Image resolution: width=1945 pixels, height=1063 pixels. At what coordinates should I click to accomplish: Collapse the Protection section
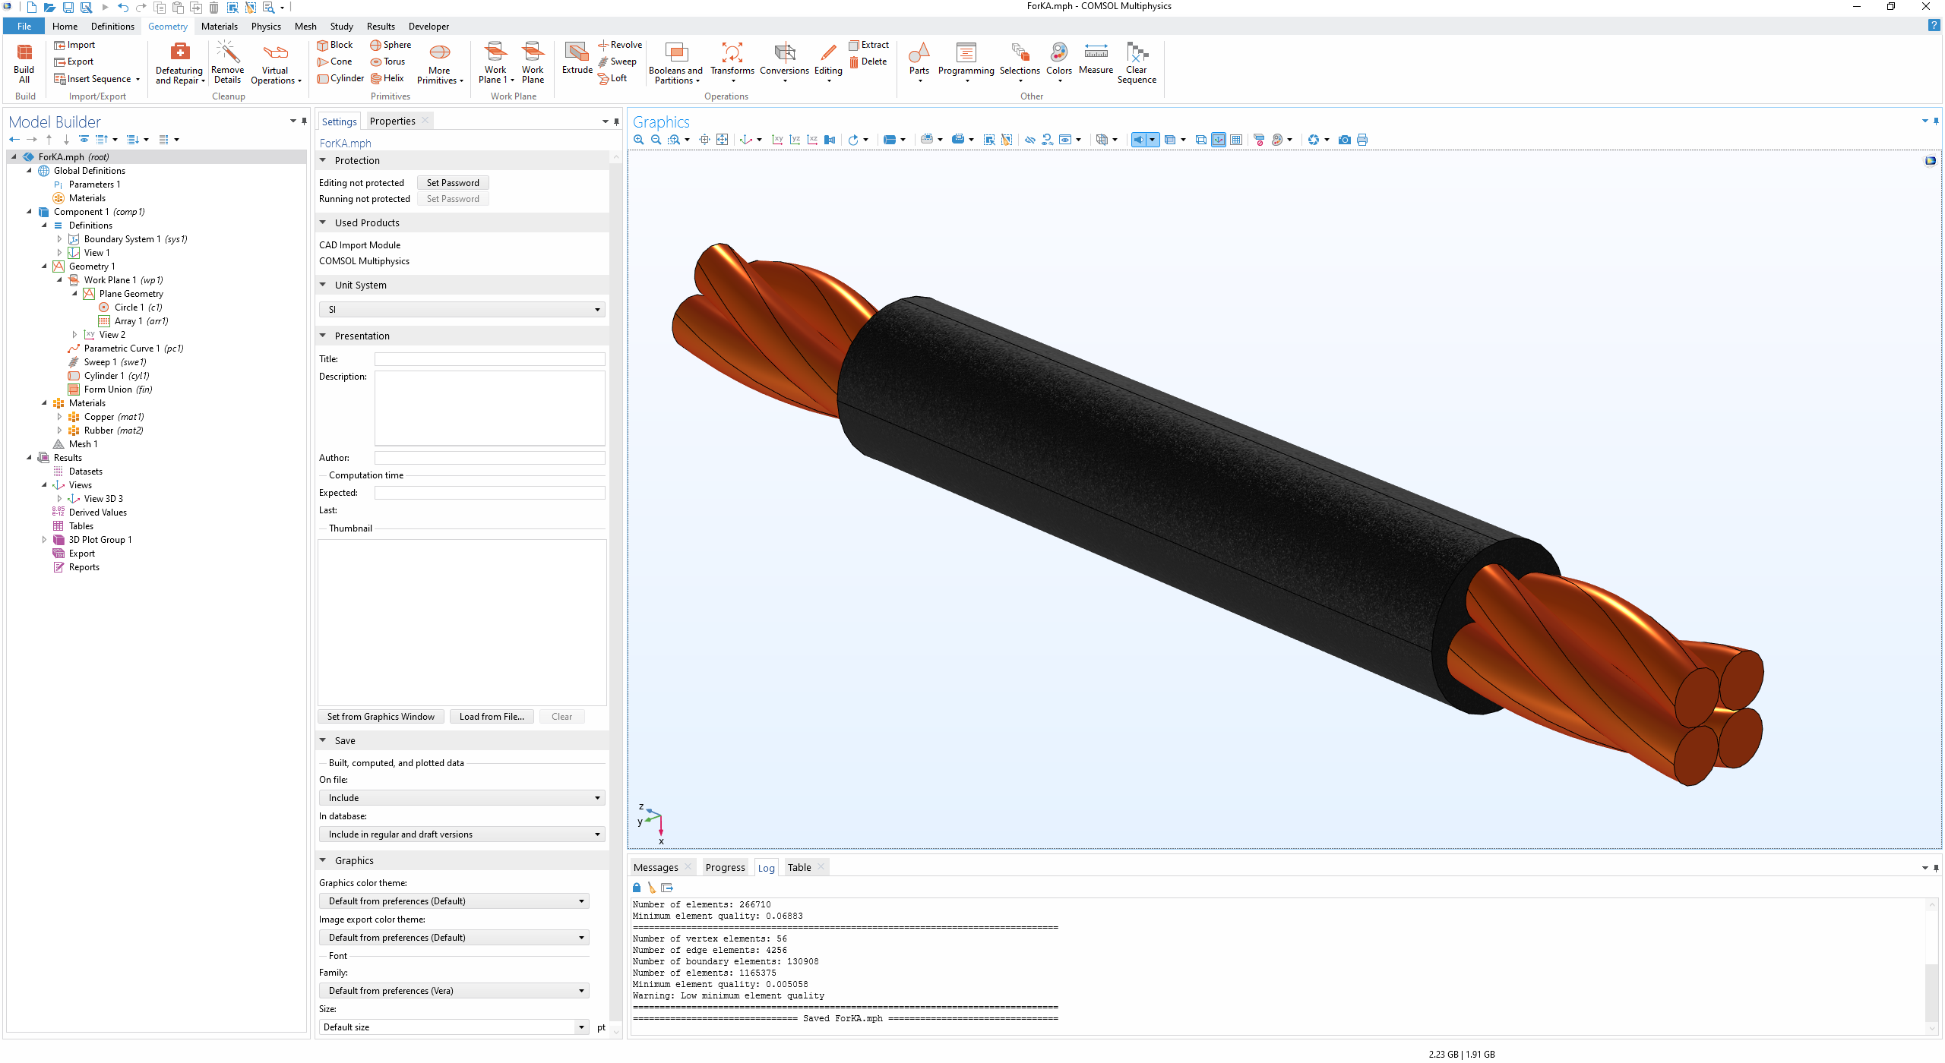323,160
